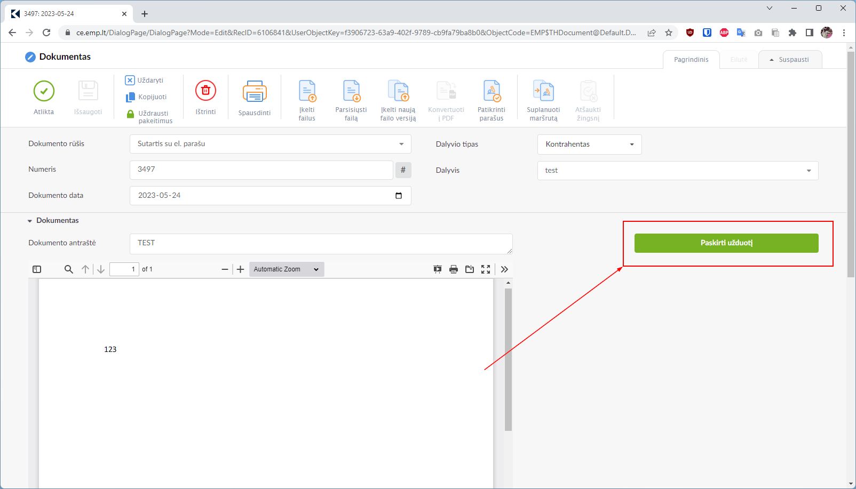Click the Paskirti užduotį button
856x489 pixels.
point(726,243)
